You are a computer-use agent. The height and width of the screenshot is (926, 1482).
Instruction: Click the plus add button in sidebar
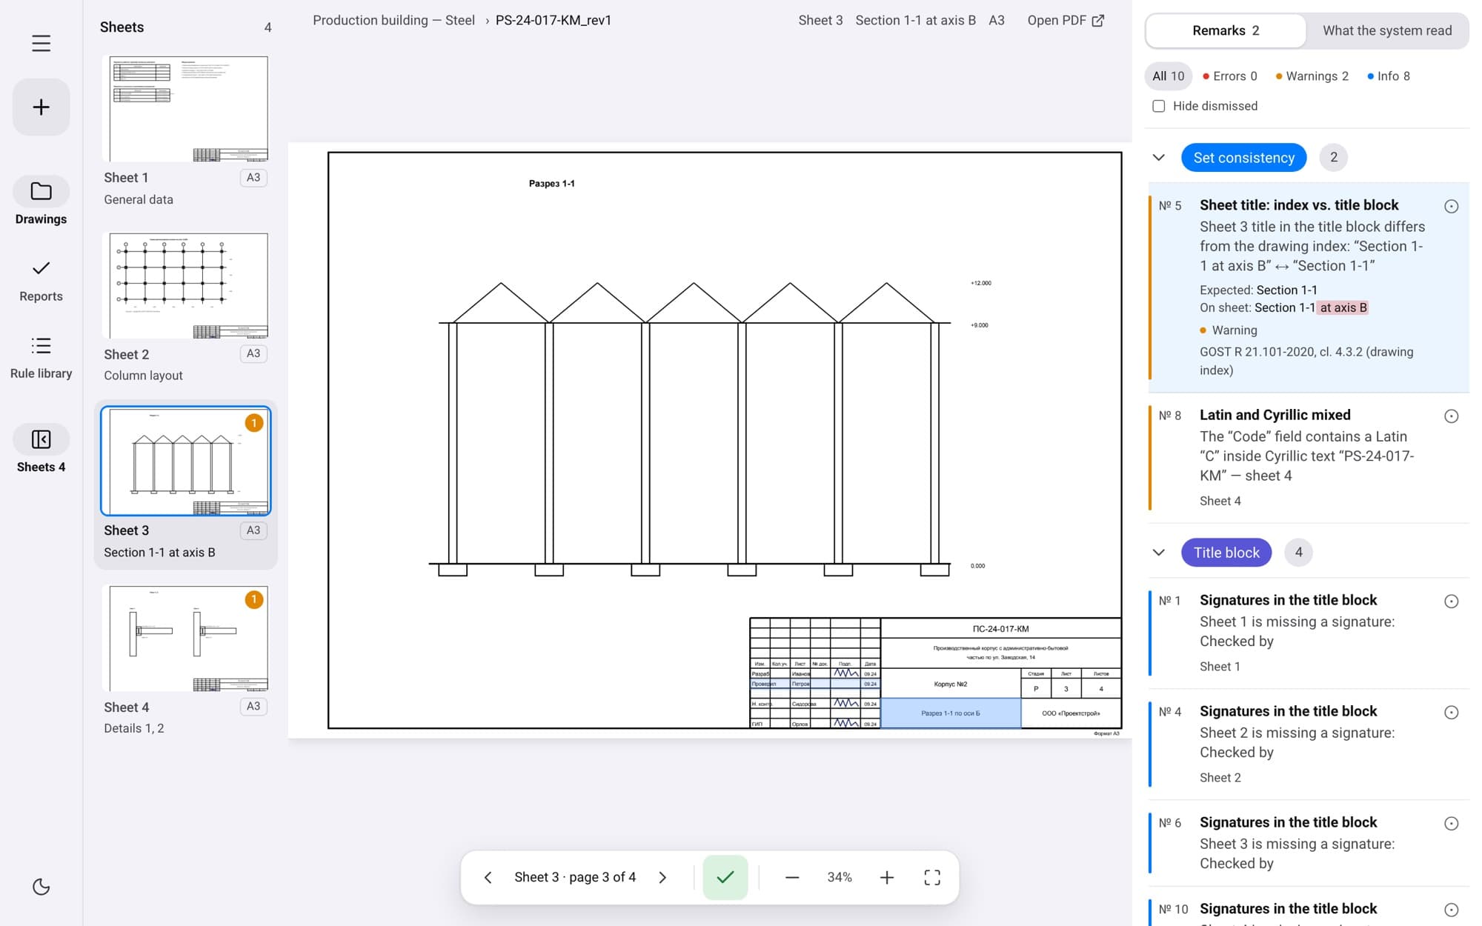click(41, 107)
